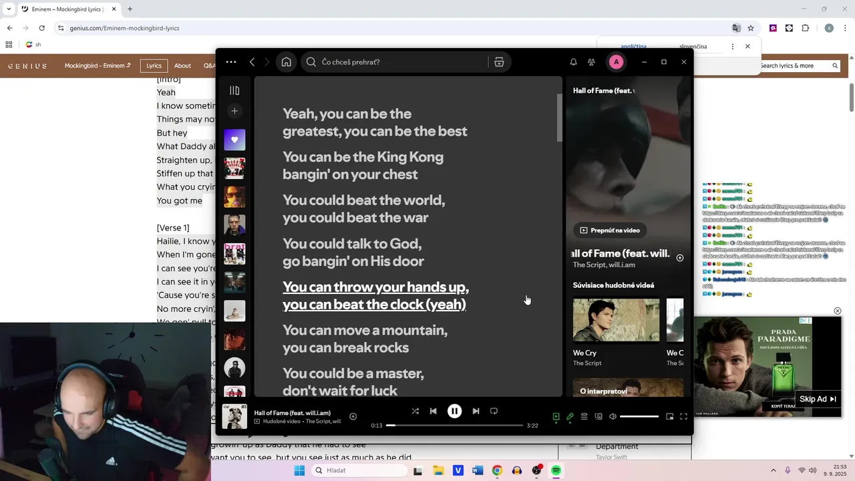
Task: Click 'Prepnúť na video' button
Action: 610,230
